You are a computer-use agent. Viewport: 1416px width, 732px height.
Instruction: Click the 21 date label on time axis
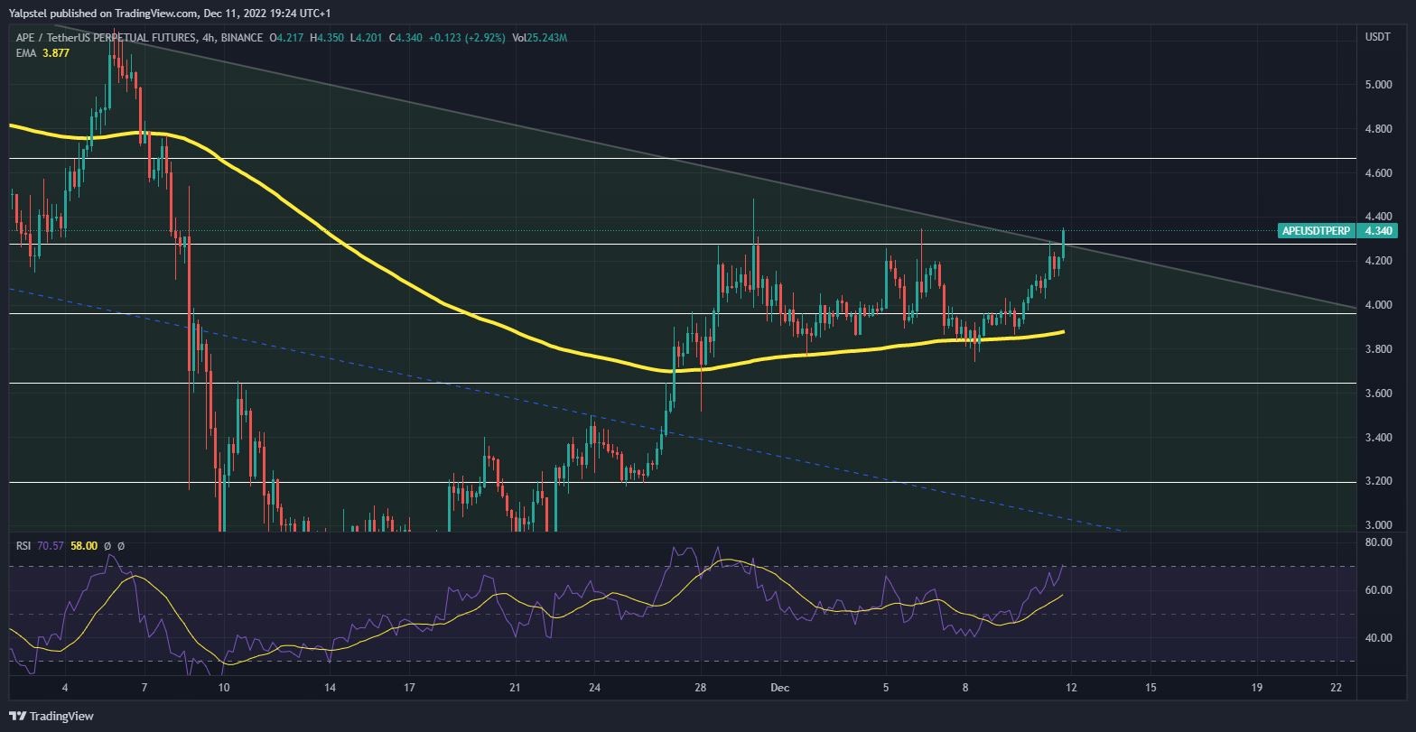(x=515, y=688)
